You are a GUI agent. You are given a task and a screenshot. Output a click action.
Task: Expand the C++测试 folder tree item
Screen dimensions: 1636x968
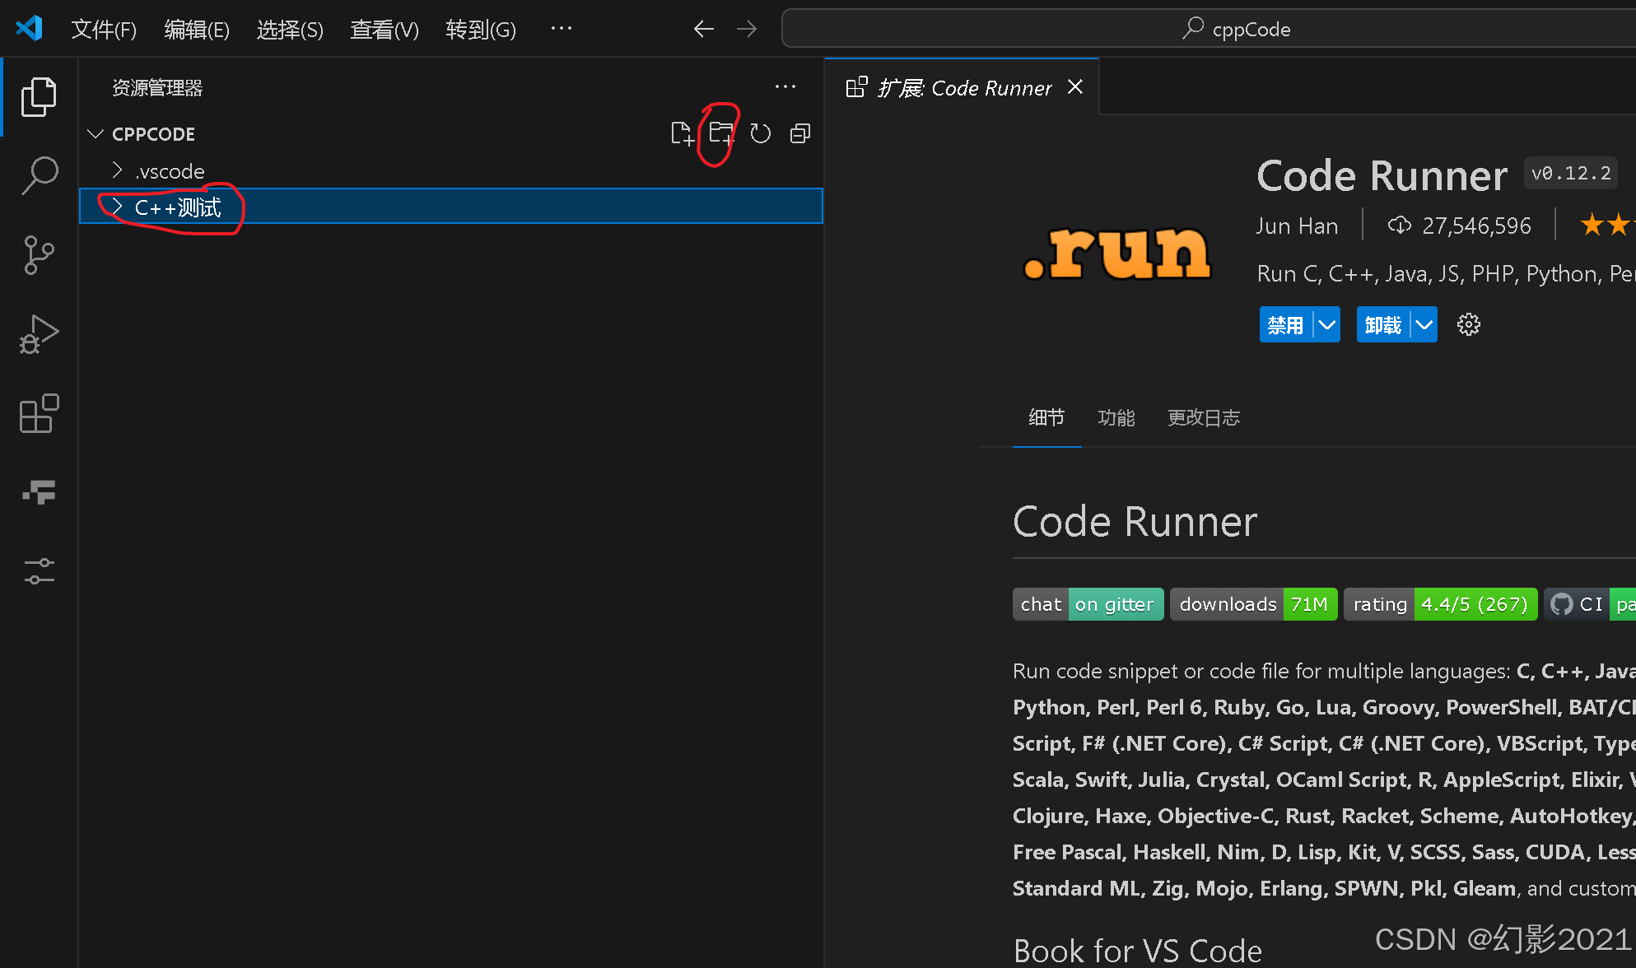point(116,207)
